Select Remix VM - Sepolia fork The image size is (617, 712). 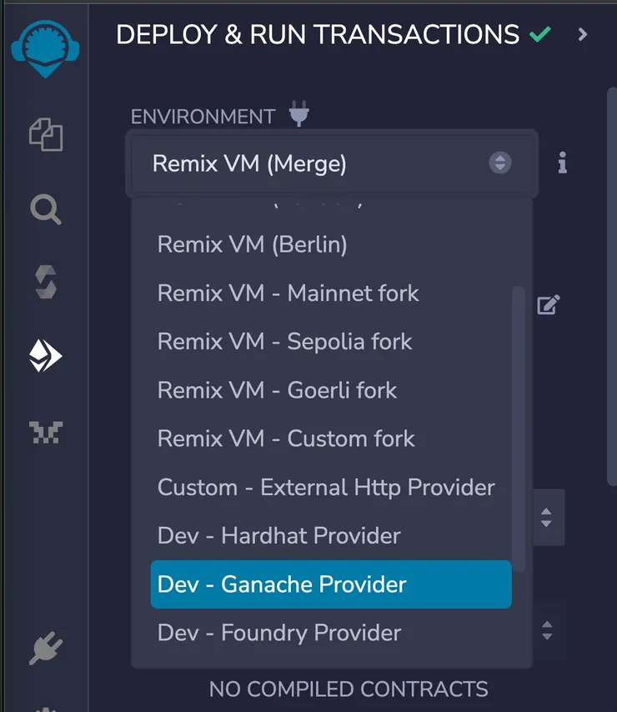pyautogui.click(x=284, y=342)
